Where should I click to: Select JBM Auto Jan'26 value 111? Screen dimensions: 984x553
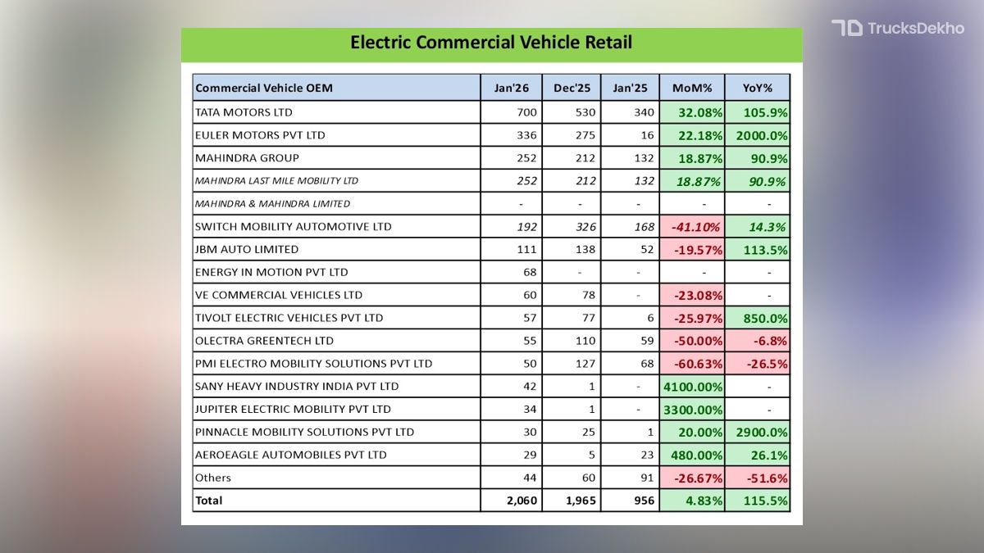coord(526,249)
